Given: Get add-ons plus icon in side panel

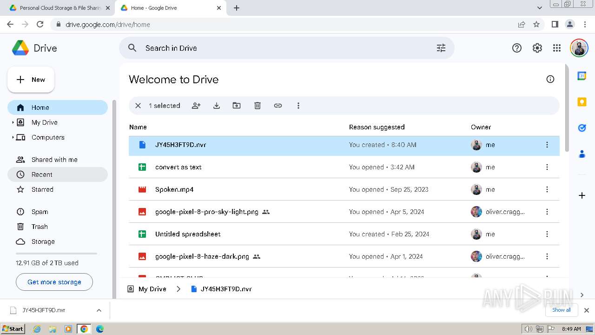Looking at the screenshot, I should tap(582, 195).
